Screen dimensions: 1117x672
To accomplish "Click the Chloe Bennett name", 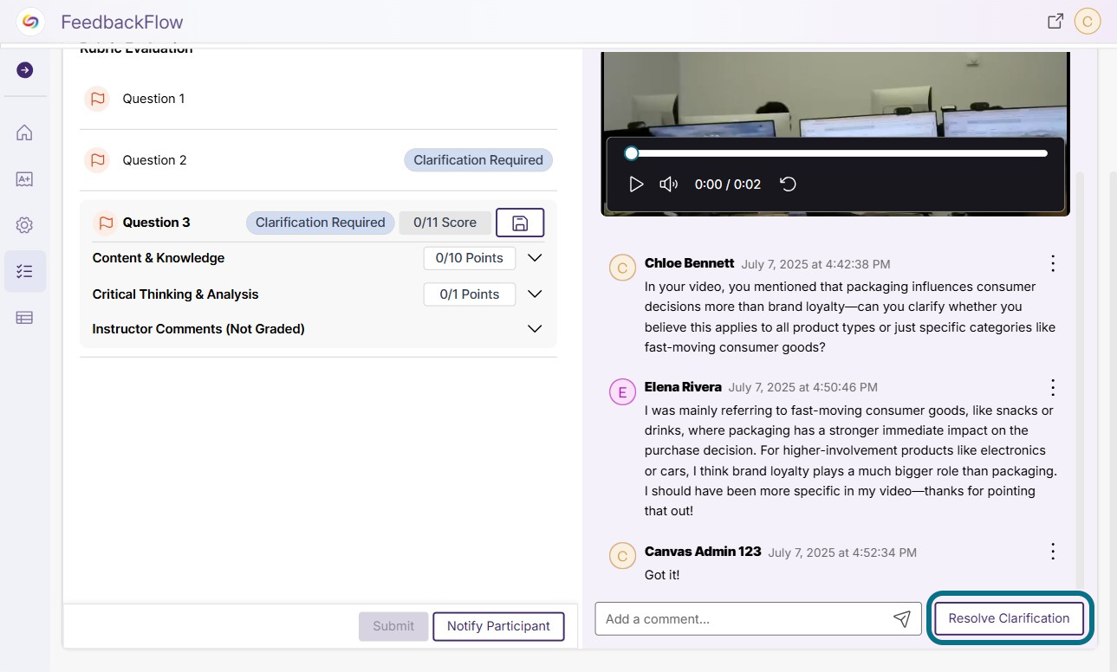I will tap(689, 263).
